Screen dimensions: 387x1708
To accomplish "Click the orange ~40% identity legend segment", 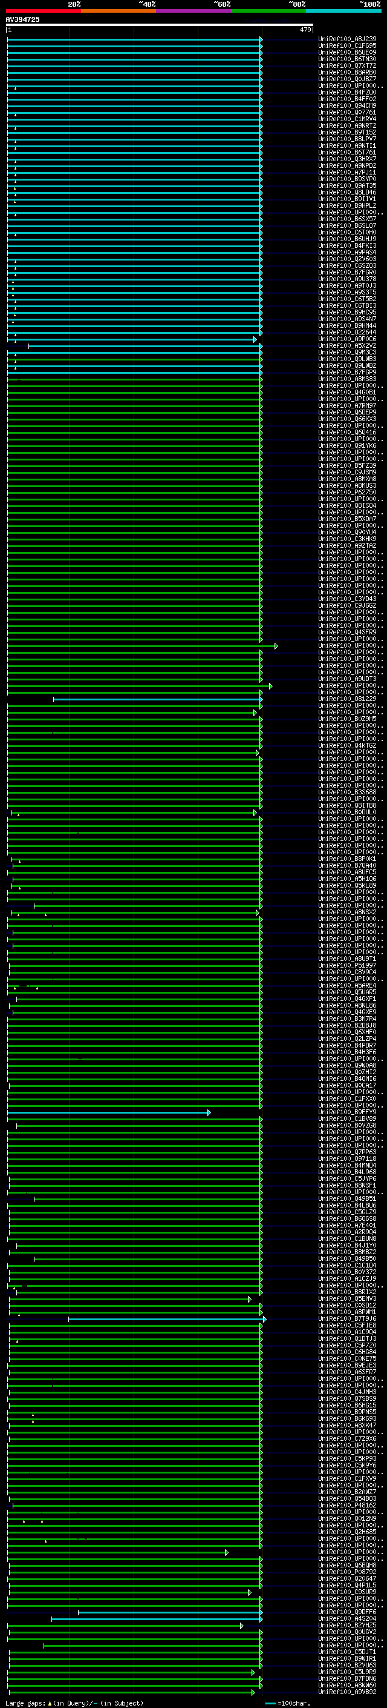I will click(x=119, y=11).
